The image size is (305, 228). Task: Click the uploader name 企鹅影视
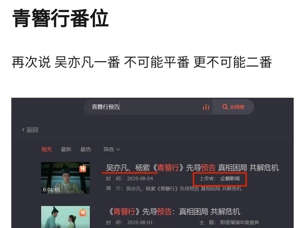point(230,178)
